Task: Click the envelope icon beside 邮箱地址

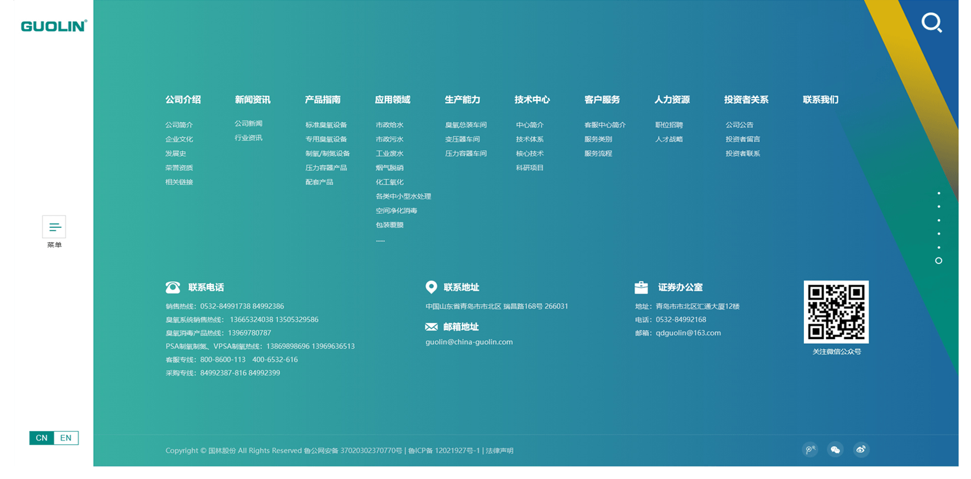Action: point(431,327)
